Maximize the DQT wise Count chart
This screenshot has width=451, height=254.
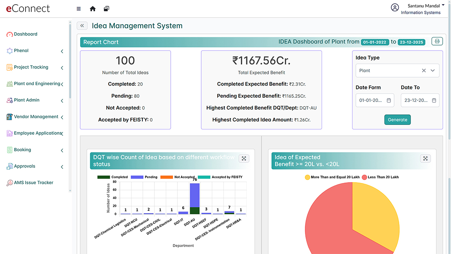pyautogui.click(x=244, y=158)
